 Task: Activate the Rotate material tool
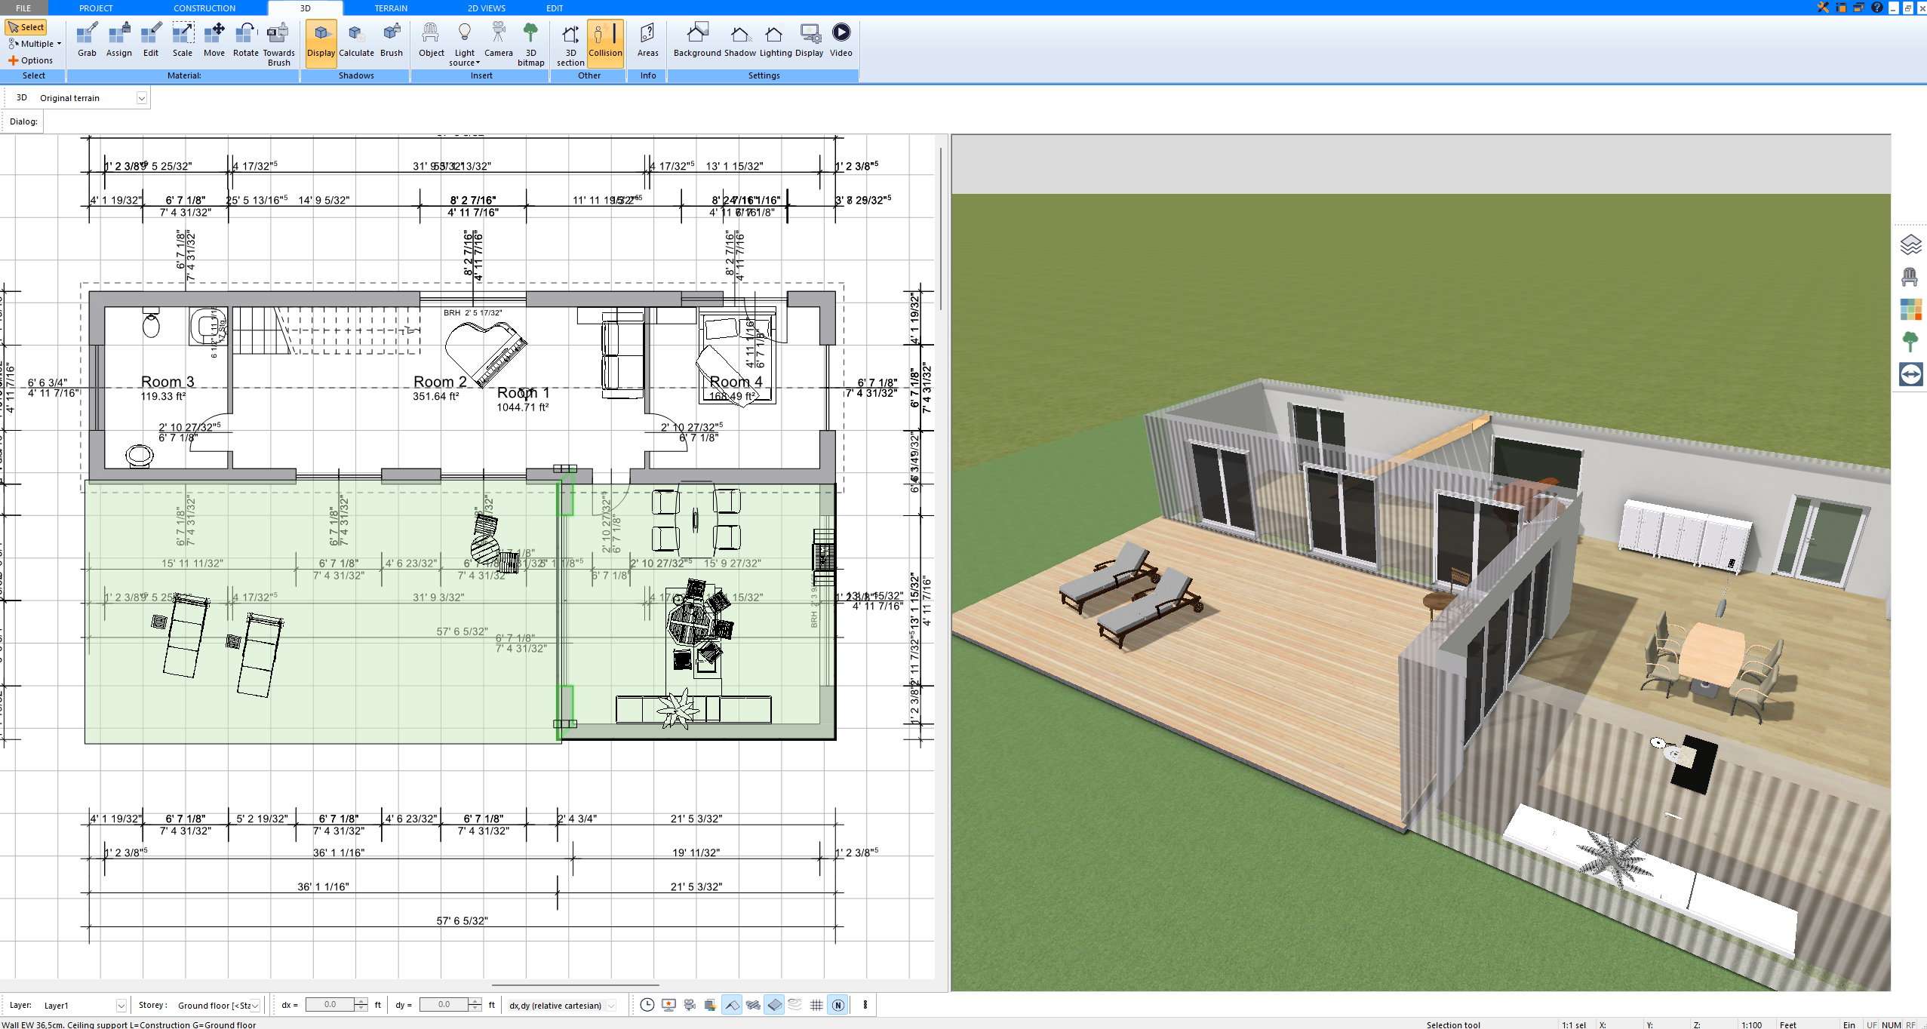[x=245, y=40]
